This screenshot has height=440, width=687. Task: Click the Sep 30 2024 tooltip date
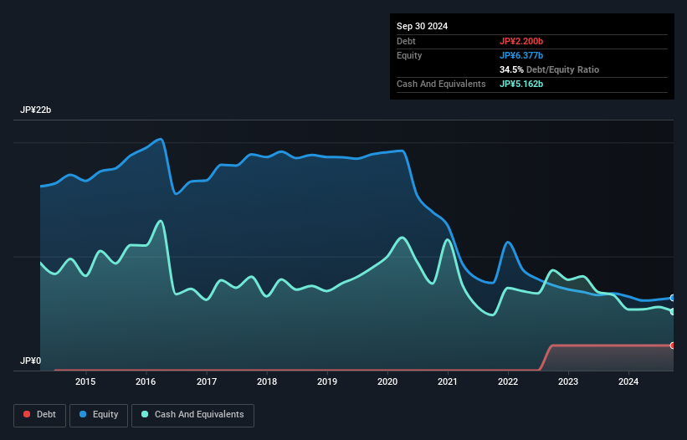click(x=422, y=26)
